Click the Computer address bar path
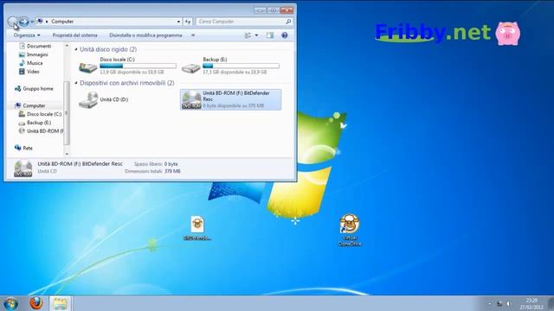Screen dimensions: 554x311 point(62,22)
